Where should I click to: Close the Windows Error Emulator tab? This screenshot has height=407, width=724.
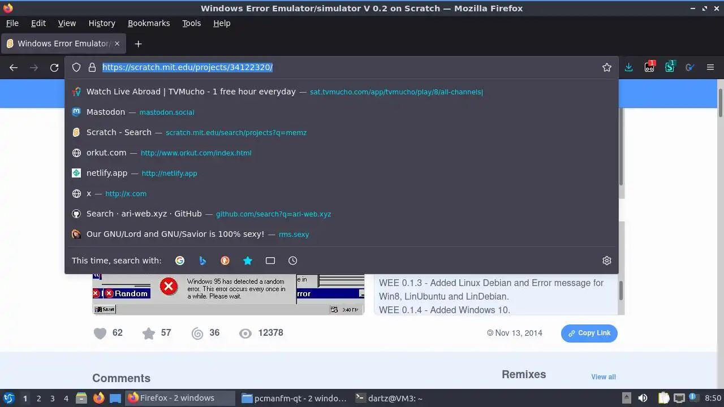coord(117,44)
